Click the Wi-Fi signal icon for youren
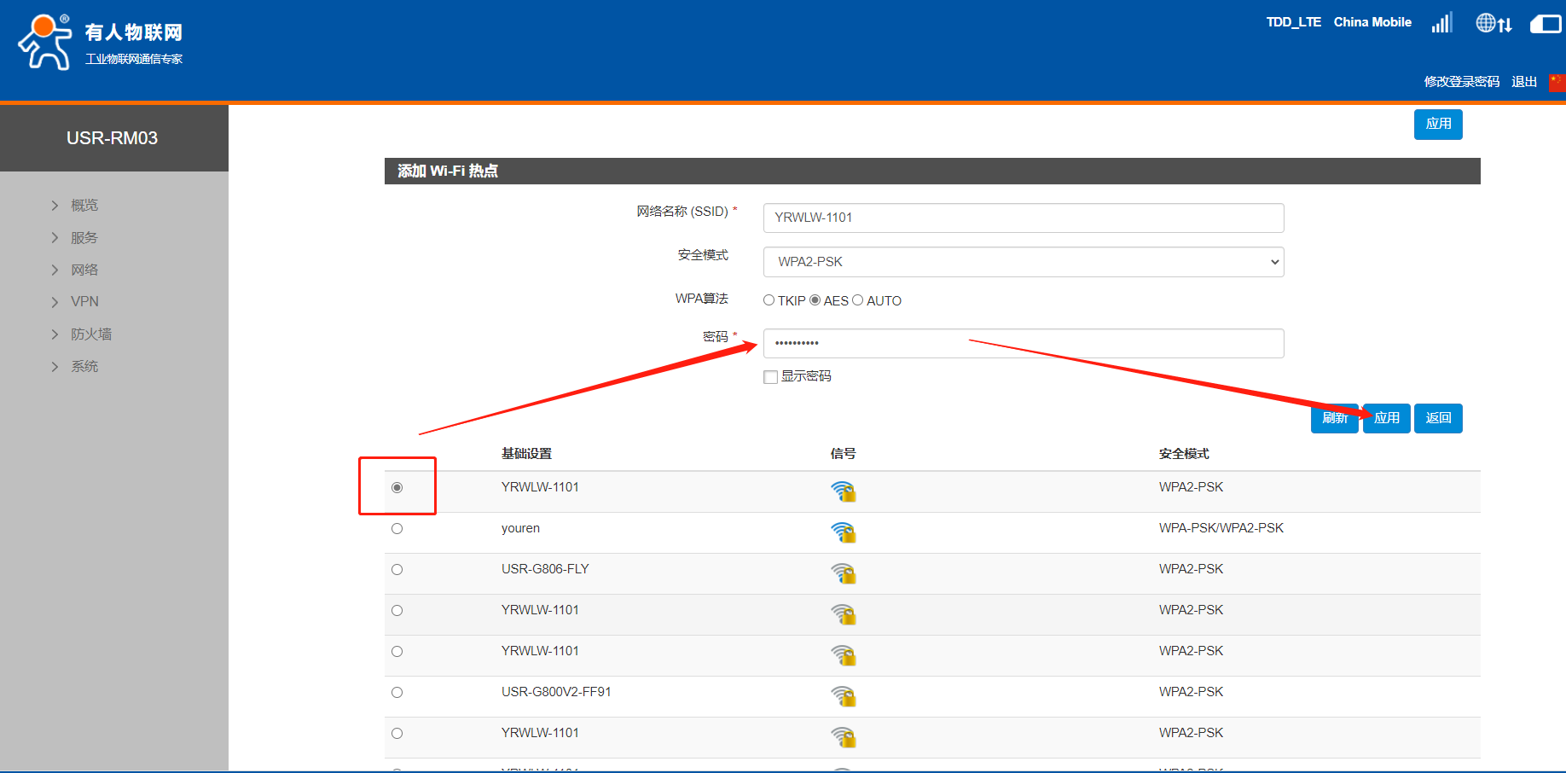 click(843, 532)
